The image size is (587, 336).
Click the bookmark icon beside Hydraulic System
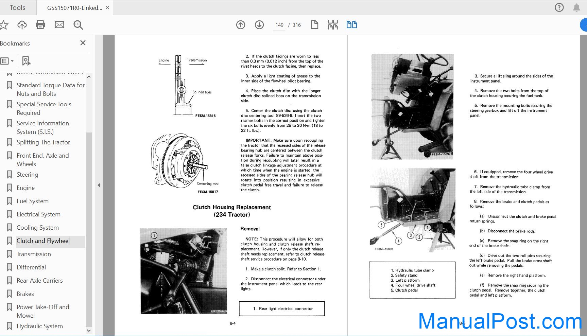(x=10, y=326)
